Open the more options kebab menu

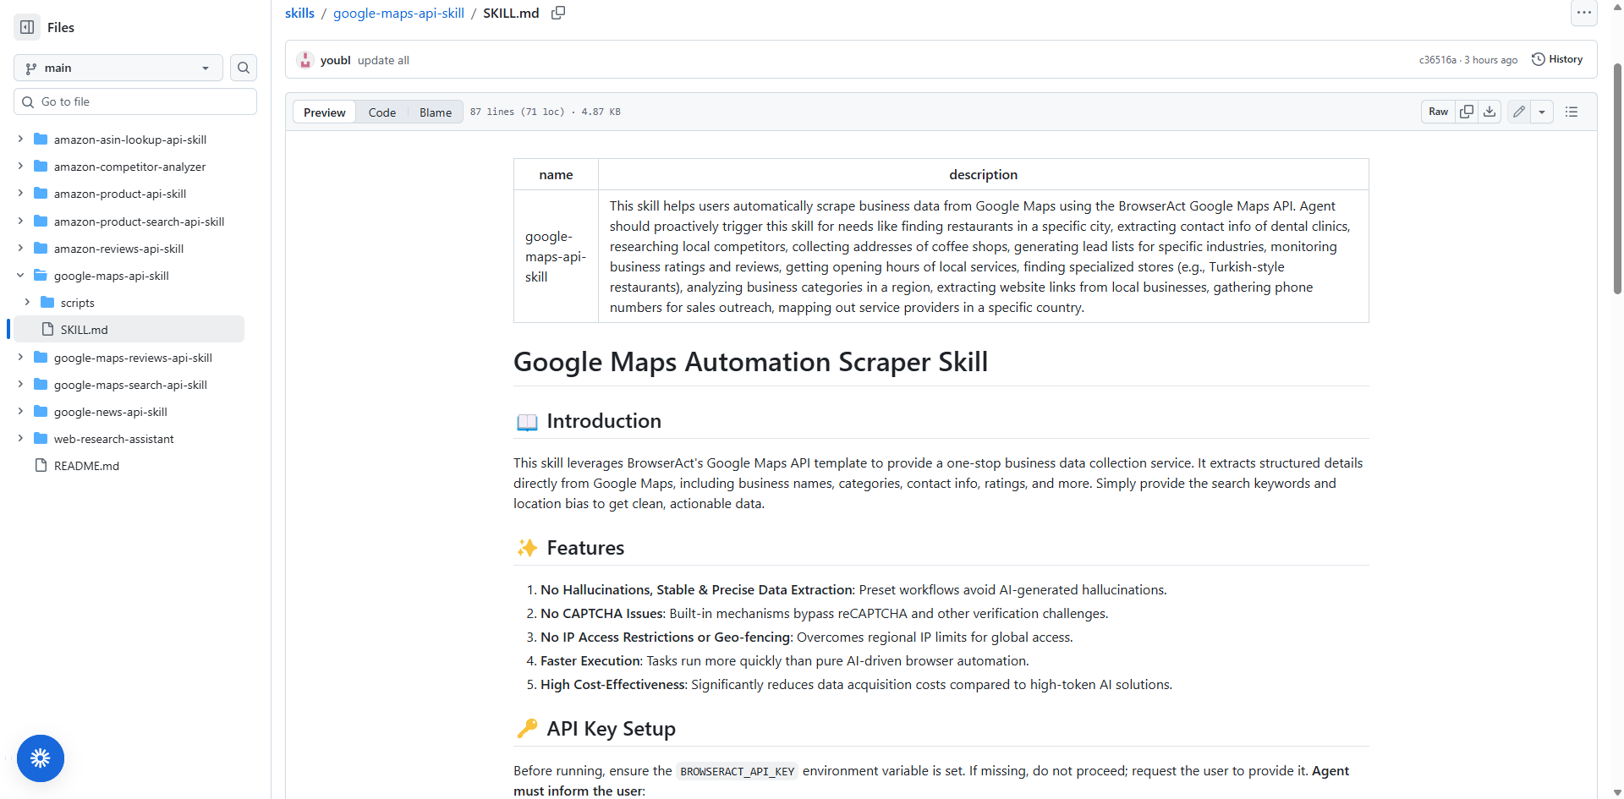tap(1584, 13)
